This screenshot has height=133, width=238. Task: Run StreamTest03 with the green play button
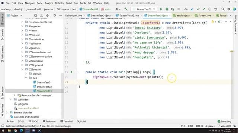pyautogui.click(x=161, y=9)
